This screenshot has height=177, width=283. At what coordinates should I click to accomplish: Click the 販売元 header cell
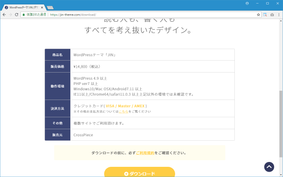[57, 135]
